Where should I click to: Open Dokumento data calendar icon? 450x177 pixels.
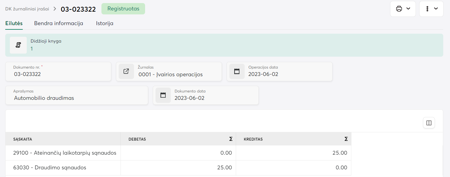(x=163, y=95)
